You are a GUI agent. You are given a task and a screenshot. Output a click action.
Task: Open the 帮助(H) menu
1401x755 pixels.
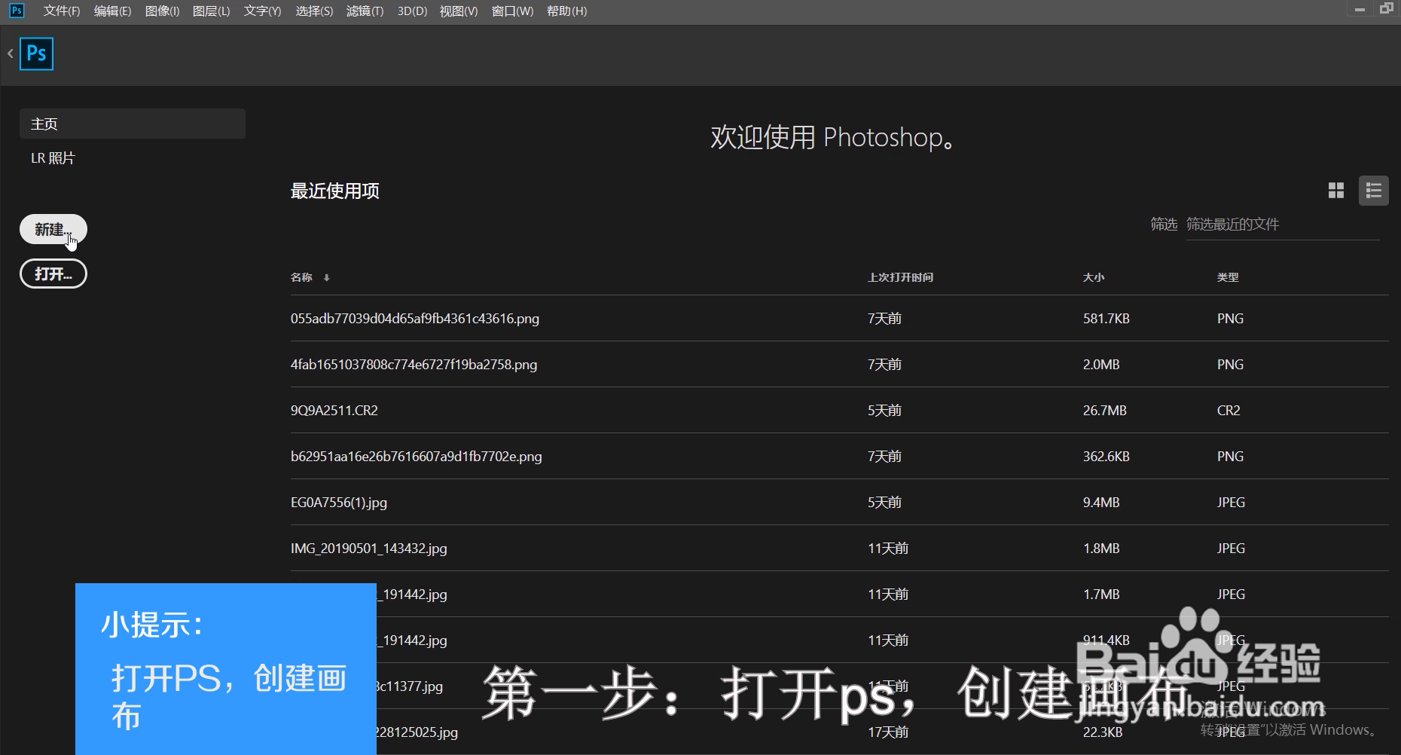click(x=566, y=11)
